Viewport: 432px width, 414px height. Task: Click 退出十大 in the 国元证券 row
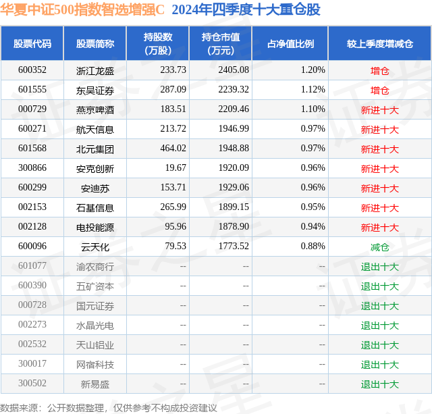point(380,306)
